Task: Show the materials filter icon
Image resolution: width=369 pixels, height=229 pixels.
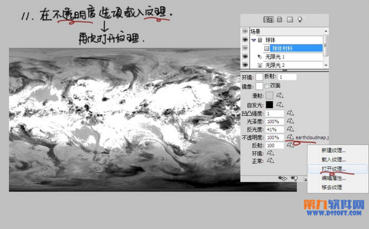Action: (x=290, y=20)
